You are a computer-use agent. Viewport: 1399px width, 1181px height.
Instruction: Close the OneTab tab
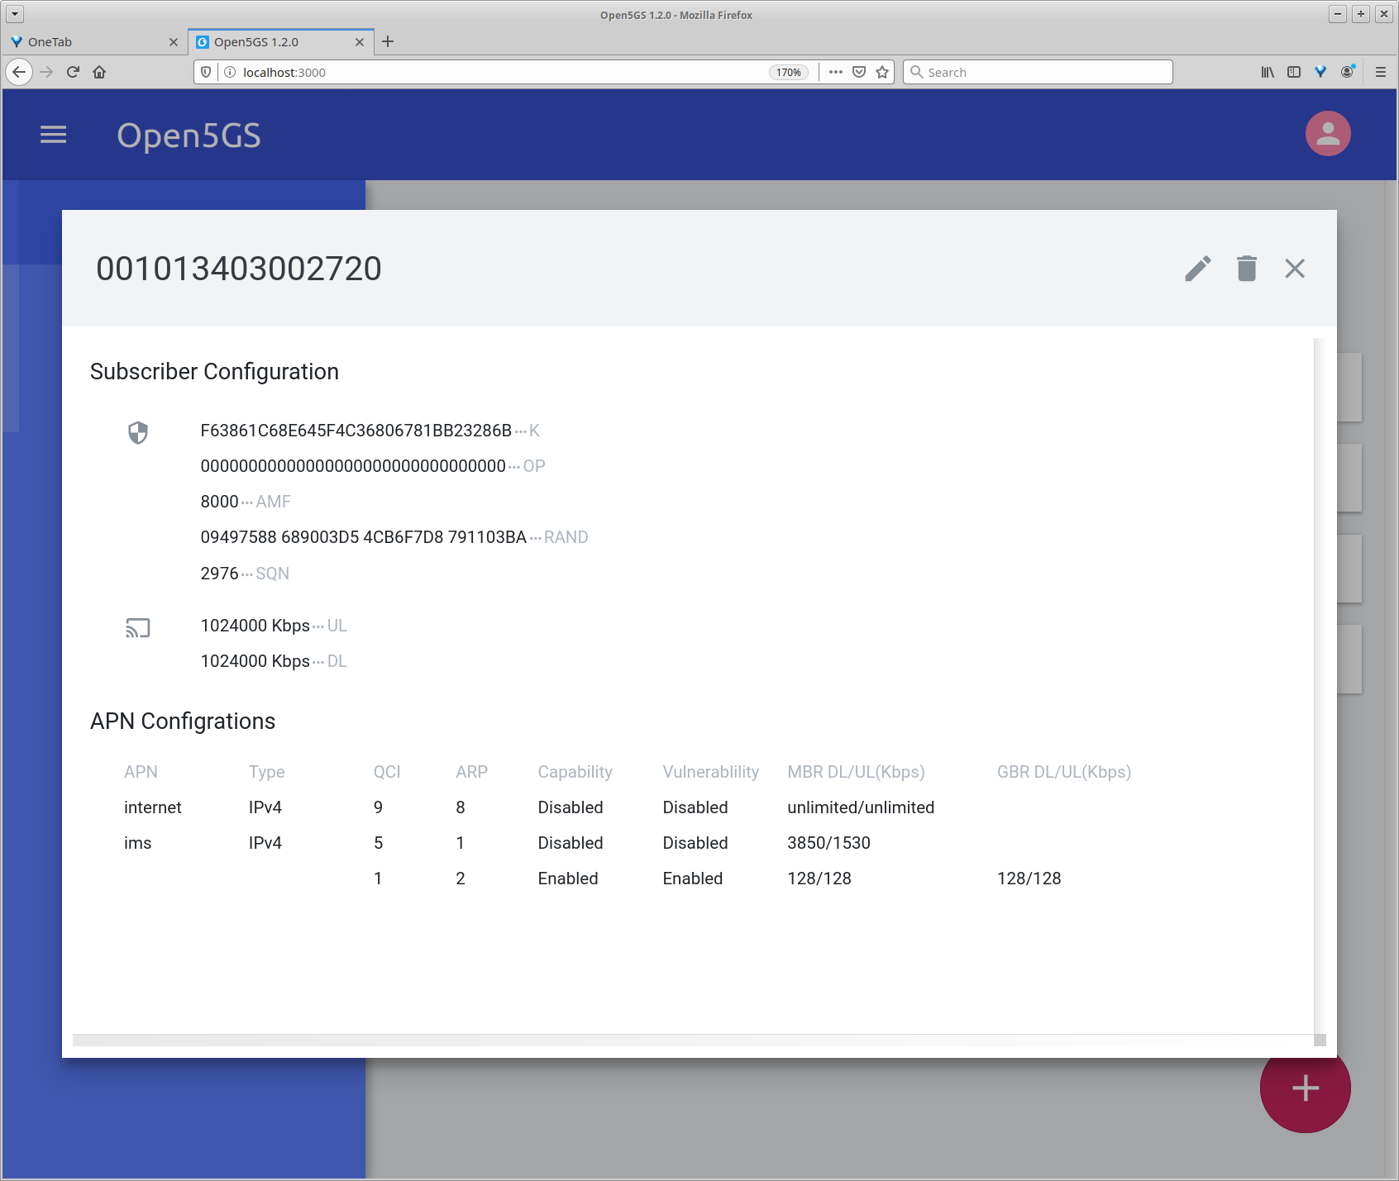pos(173,42)
